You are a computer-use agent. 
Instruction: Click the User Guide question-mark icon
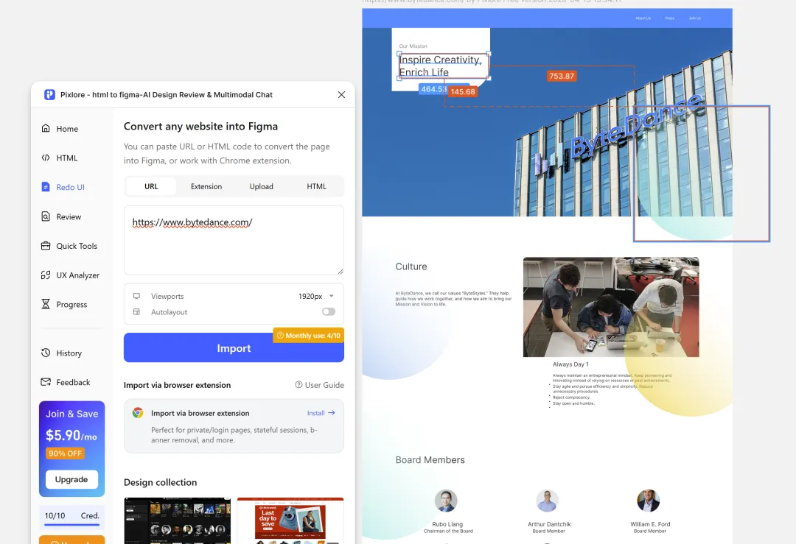coord(298,385)
